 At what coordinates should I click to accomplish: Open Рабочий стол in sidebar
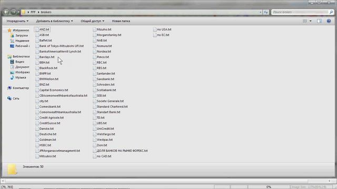tap(22, 46)
